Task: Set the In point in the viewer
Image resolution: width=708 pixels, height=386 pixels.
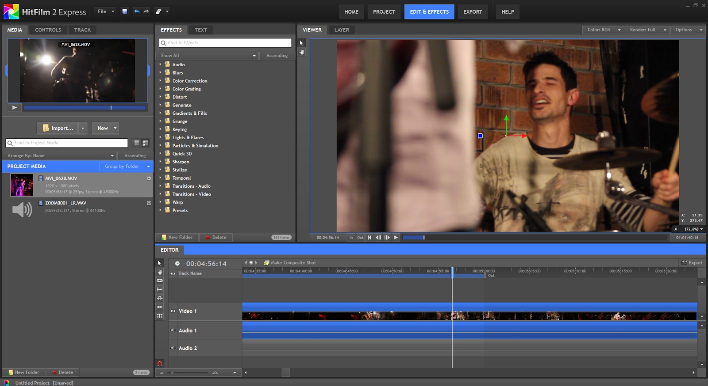Action: 351,238
